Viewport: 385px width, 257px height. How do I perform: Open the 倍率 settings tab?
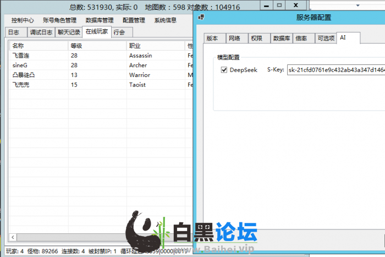click(x=301, y=39)
